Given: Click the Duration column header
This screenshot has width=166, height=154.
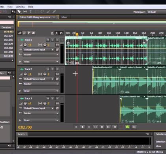Looking at the screenshot, I should [x=6, y=27].
